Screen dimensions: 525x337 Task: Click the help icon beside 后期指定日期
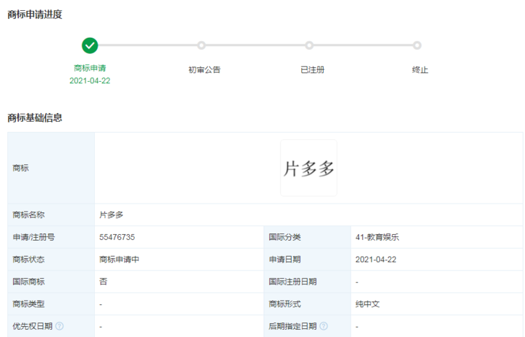pyautogui.click(x=324, y=326)
